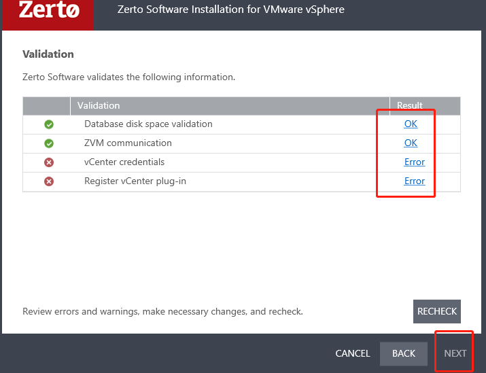
Task: Select the 'Register vCenter plug-in' row text
Action: pos(135,181)
